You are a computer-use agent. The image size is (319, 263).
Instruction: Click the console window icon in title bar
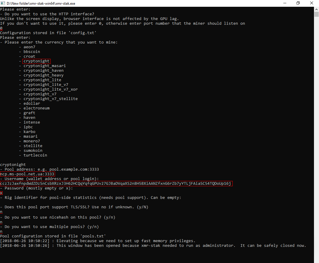click(x=3, y=3)
